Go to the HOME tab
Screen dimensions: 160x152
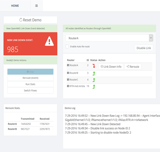tap(15, 6)
